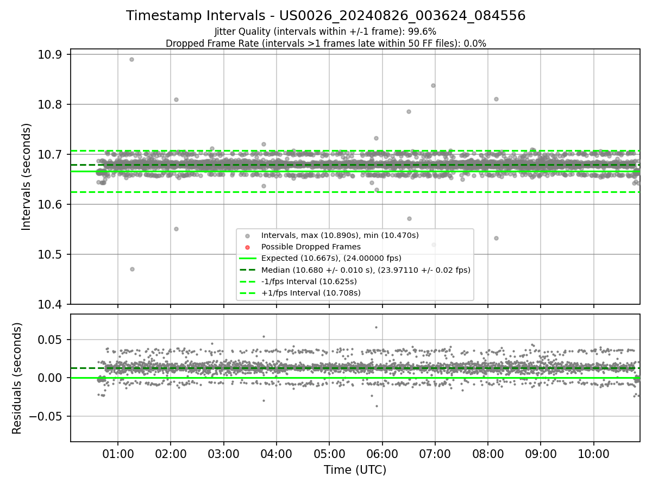This screenshot has height=489, width=652.
Task: Click the 'Time (UTC)' x-axis label
Action: coord(355,470)
